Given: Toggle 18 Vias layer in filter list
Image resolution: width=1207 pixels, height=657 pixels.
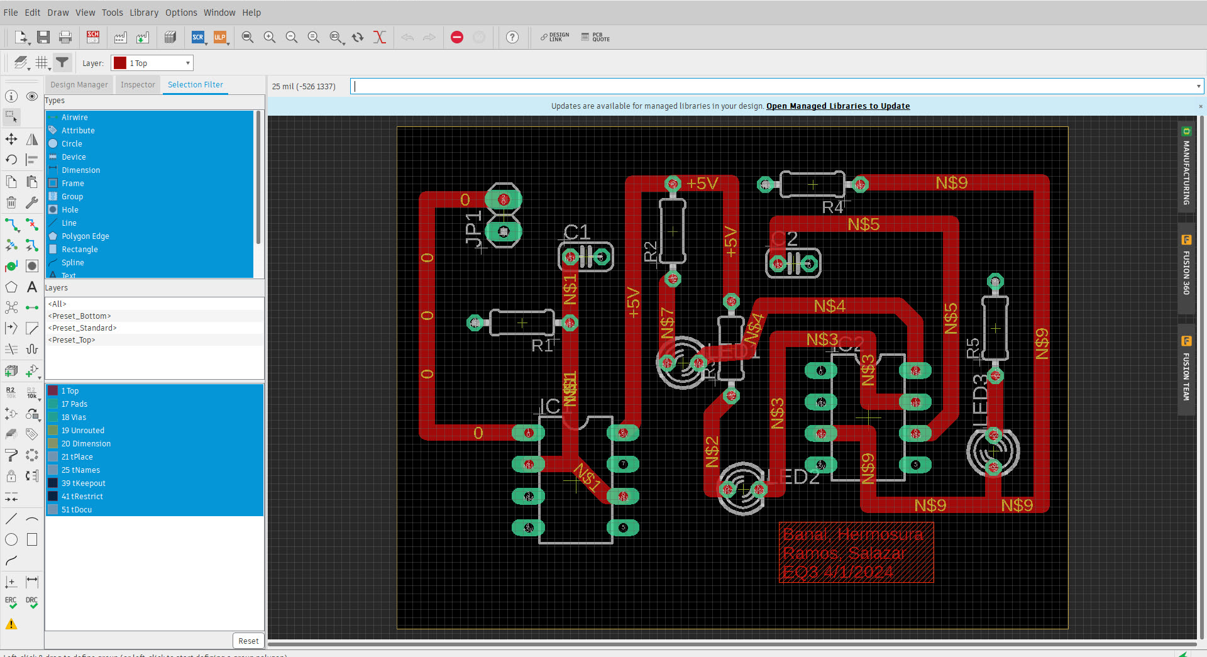Looking at the screenshot, I should pos(155,417).
